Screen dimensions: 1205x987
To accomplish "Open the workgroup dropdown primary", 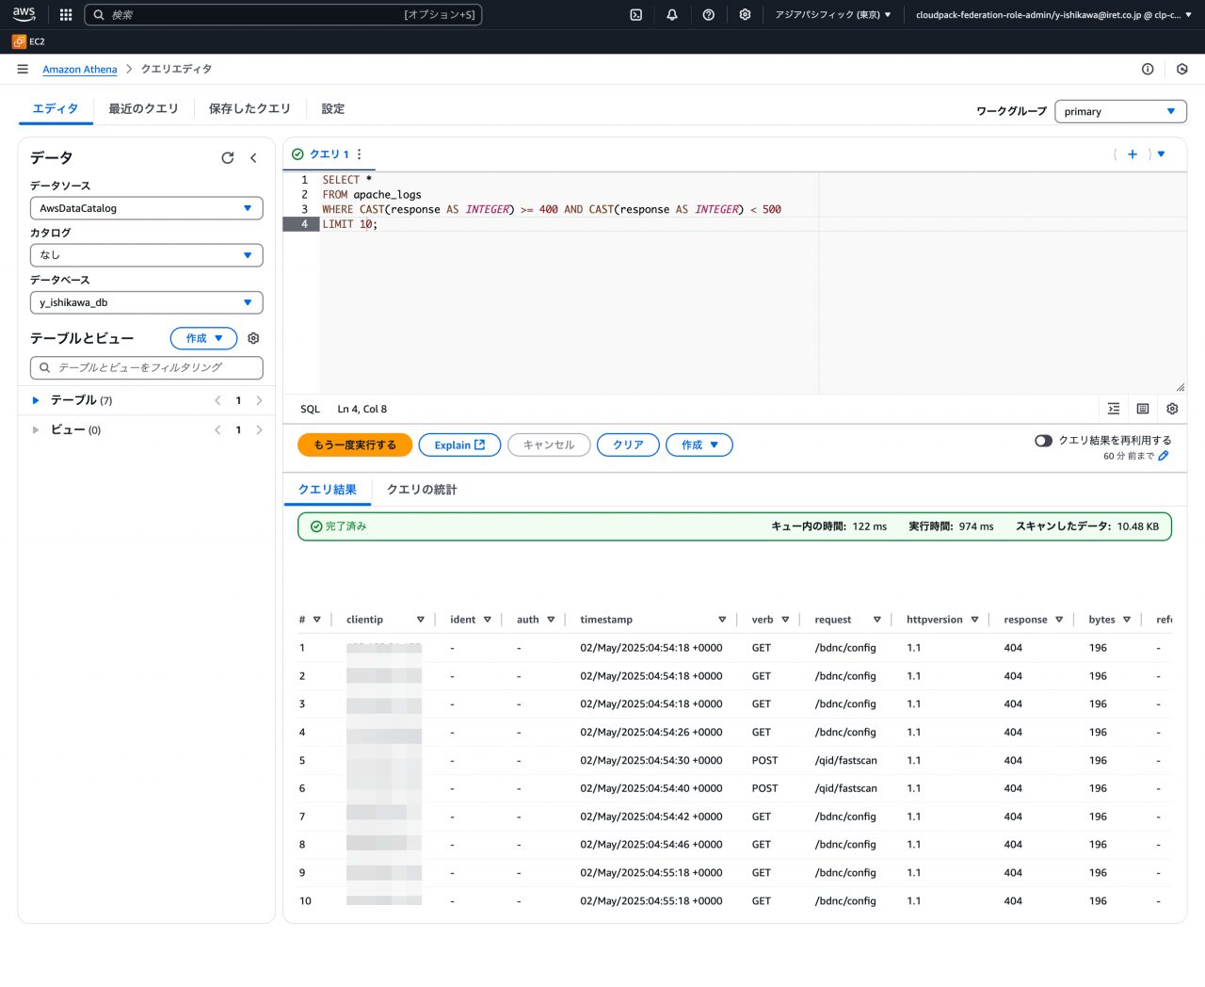I will pos(1120,111).
